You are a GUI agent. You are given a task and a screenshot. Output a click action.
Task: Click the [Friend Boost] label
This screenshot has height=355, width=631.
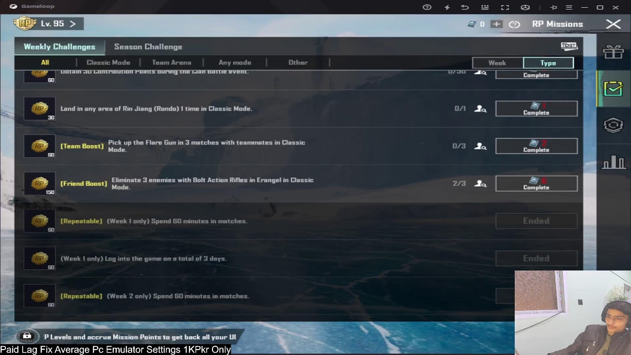[x=84, y=183]
